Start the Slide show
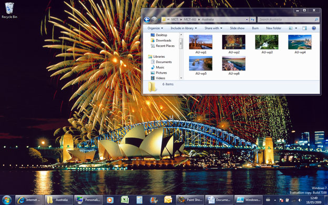328x205 pixels. tap(237, 28)
